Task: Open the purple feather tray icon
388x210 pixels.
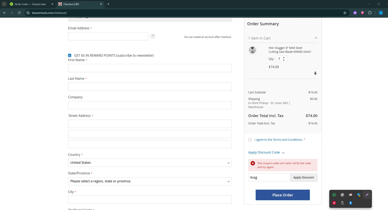Action: click(367, 195)
